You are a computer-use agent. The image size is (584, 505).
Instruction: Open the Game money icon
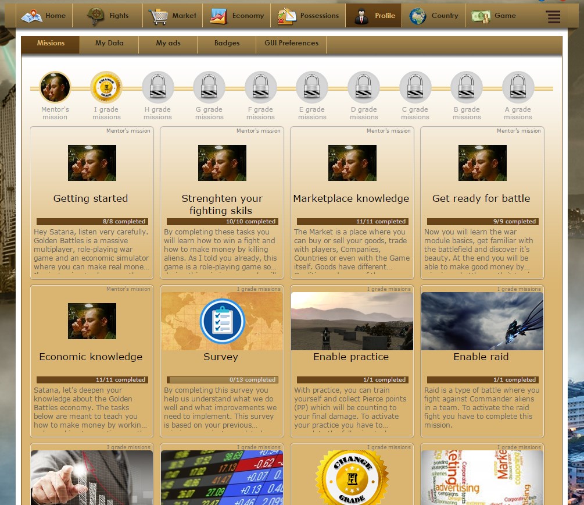pos(481,16)
